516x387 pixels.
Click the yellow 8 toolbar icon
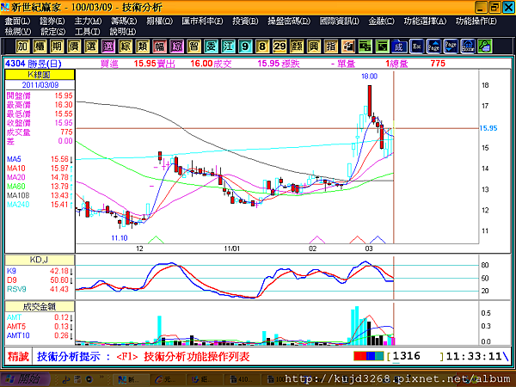click(x=262, y=46)
